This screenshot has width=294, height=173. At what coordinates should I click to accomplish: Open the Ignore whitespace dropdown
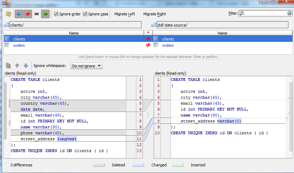coord(86,66)
